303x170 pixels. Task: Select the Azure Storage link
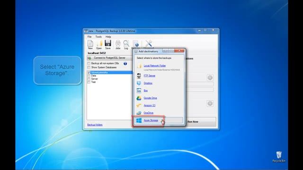pos(151,120)
